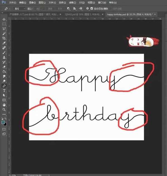
Task: Open the teal foreground color swatch
Action: click(x=3, y=122)
